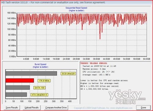
Task: Click the 34.6GB axis label
Action: [86, 59]
